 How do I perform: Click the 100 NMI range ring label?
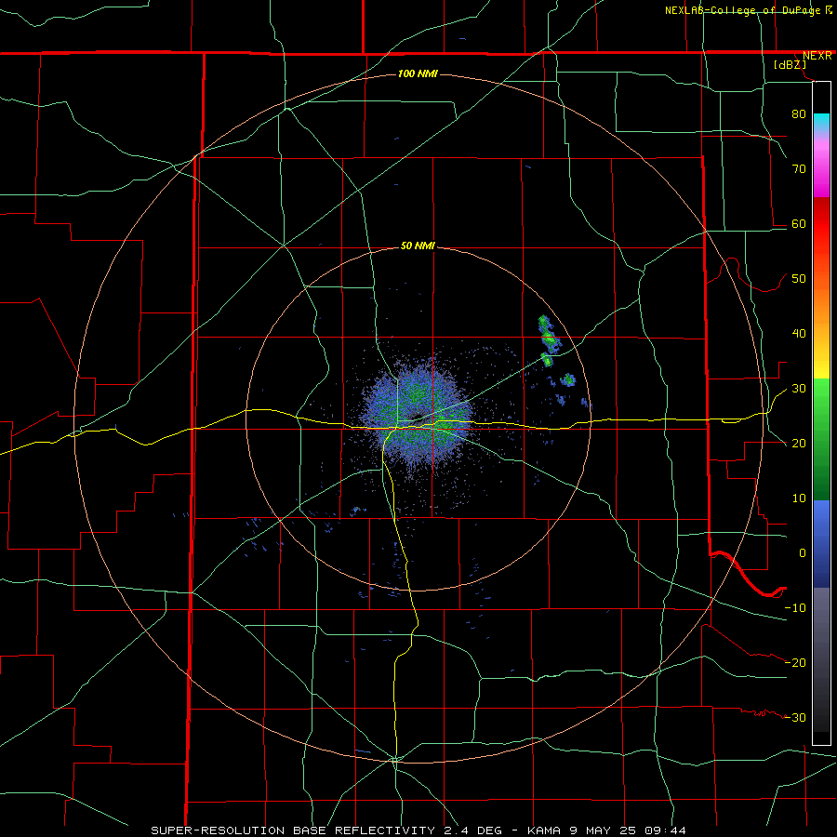[418, 73]
